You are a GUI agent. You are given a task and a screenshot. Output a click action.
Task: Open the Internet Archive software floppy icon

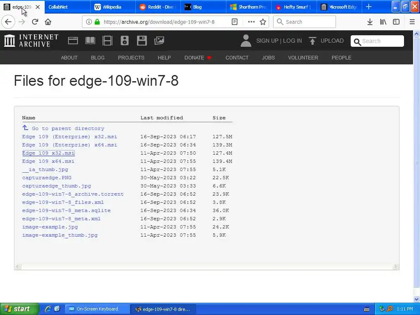coord(142,41)
